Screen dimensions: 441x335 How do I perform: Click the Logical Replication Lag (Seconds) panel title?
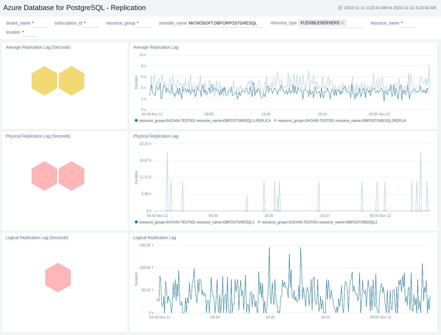(x=37, y=238)
